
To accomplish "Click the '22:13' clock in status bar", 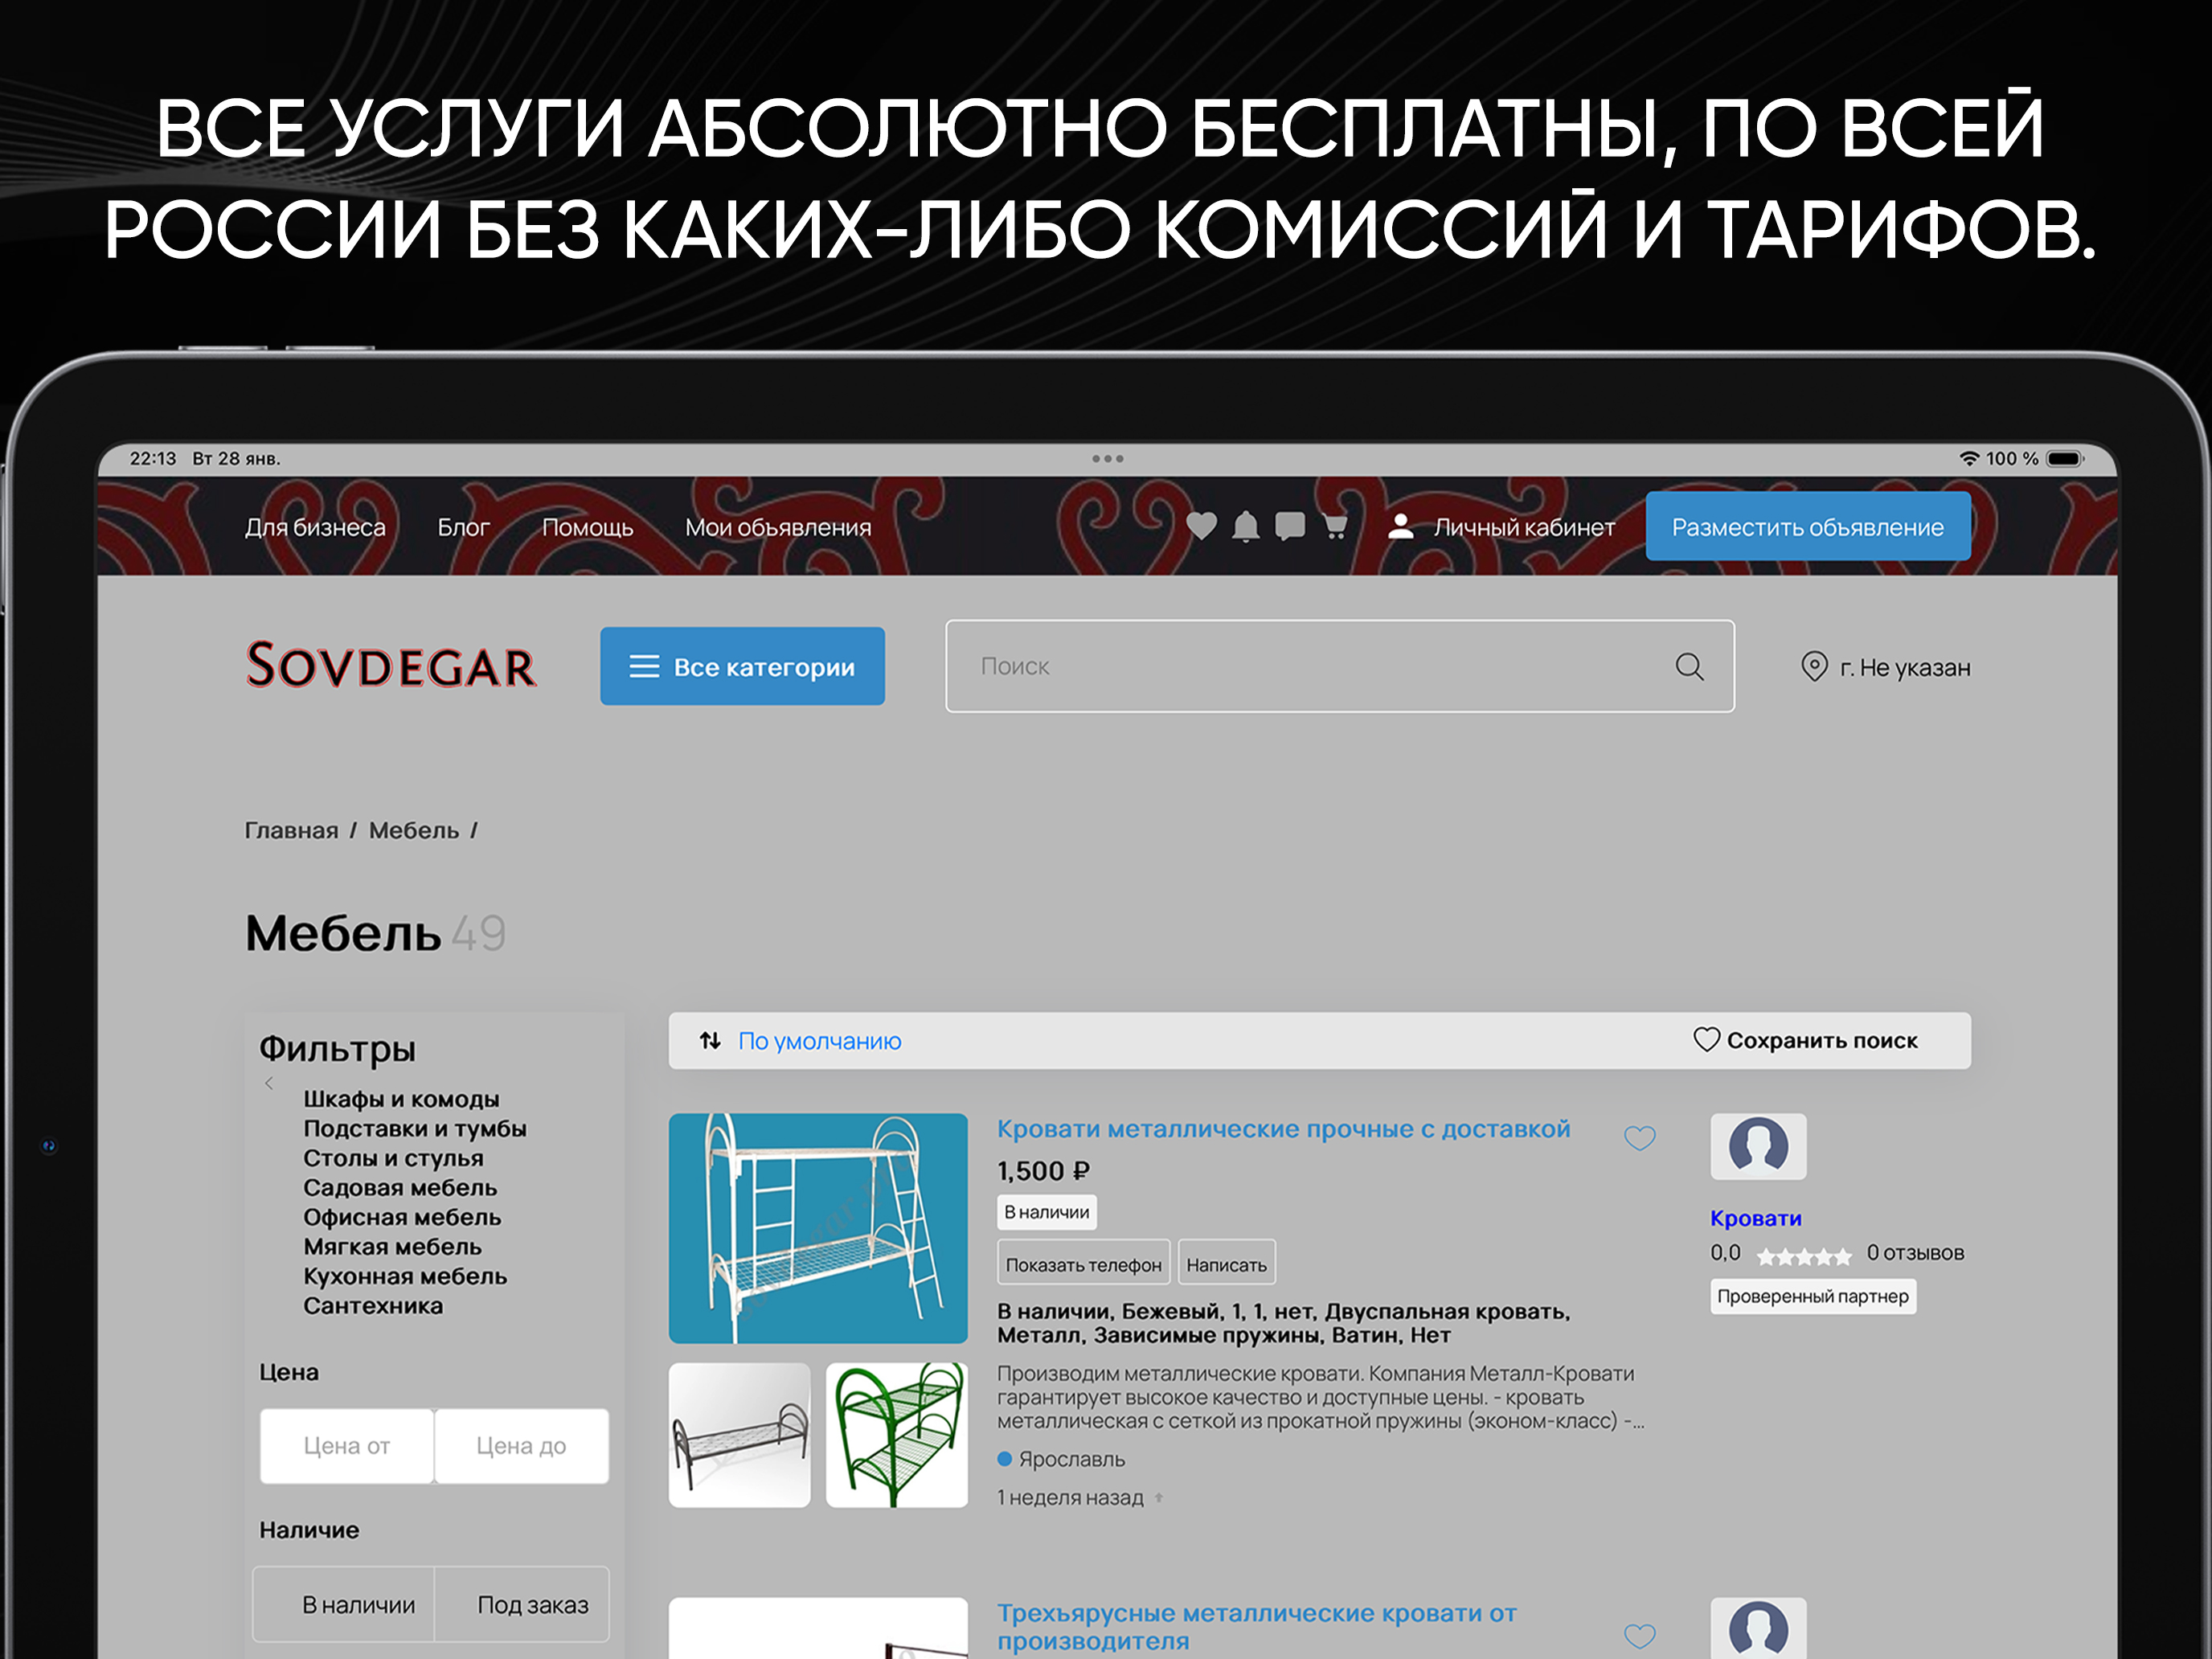I will point(153,458).
